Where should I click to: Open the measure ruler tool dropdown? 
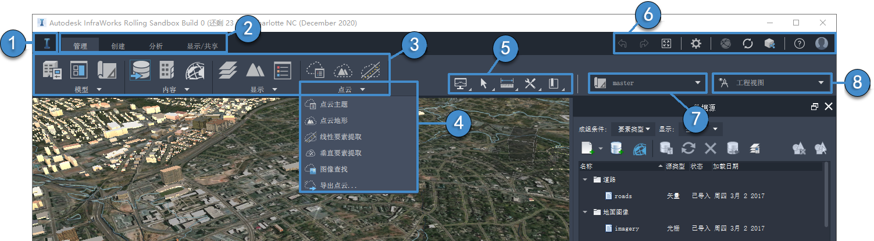point(508,83)
